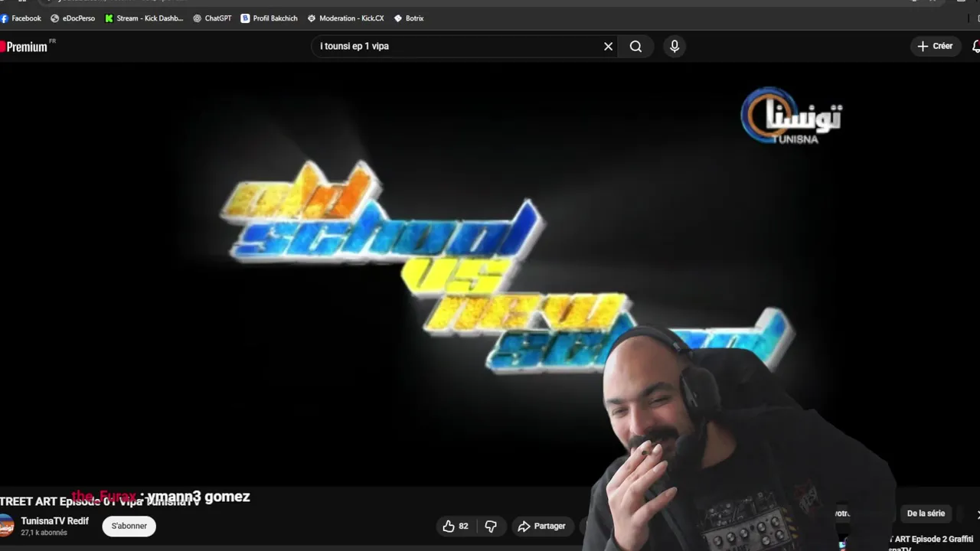
Task: Start voice search with microphone icon
Action: [x=675, y=47]
